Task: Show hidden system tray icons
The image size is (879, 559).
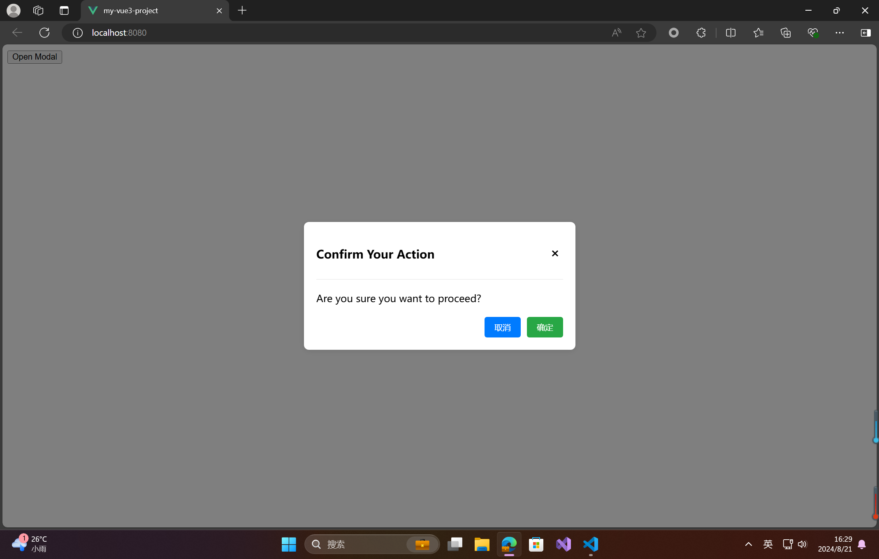Action: (749, 544)
